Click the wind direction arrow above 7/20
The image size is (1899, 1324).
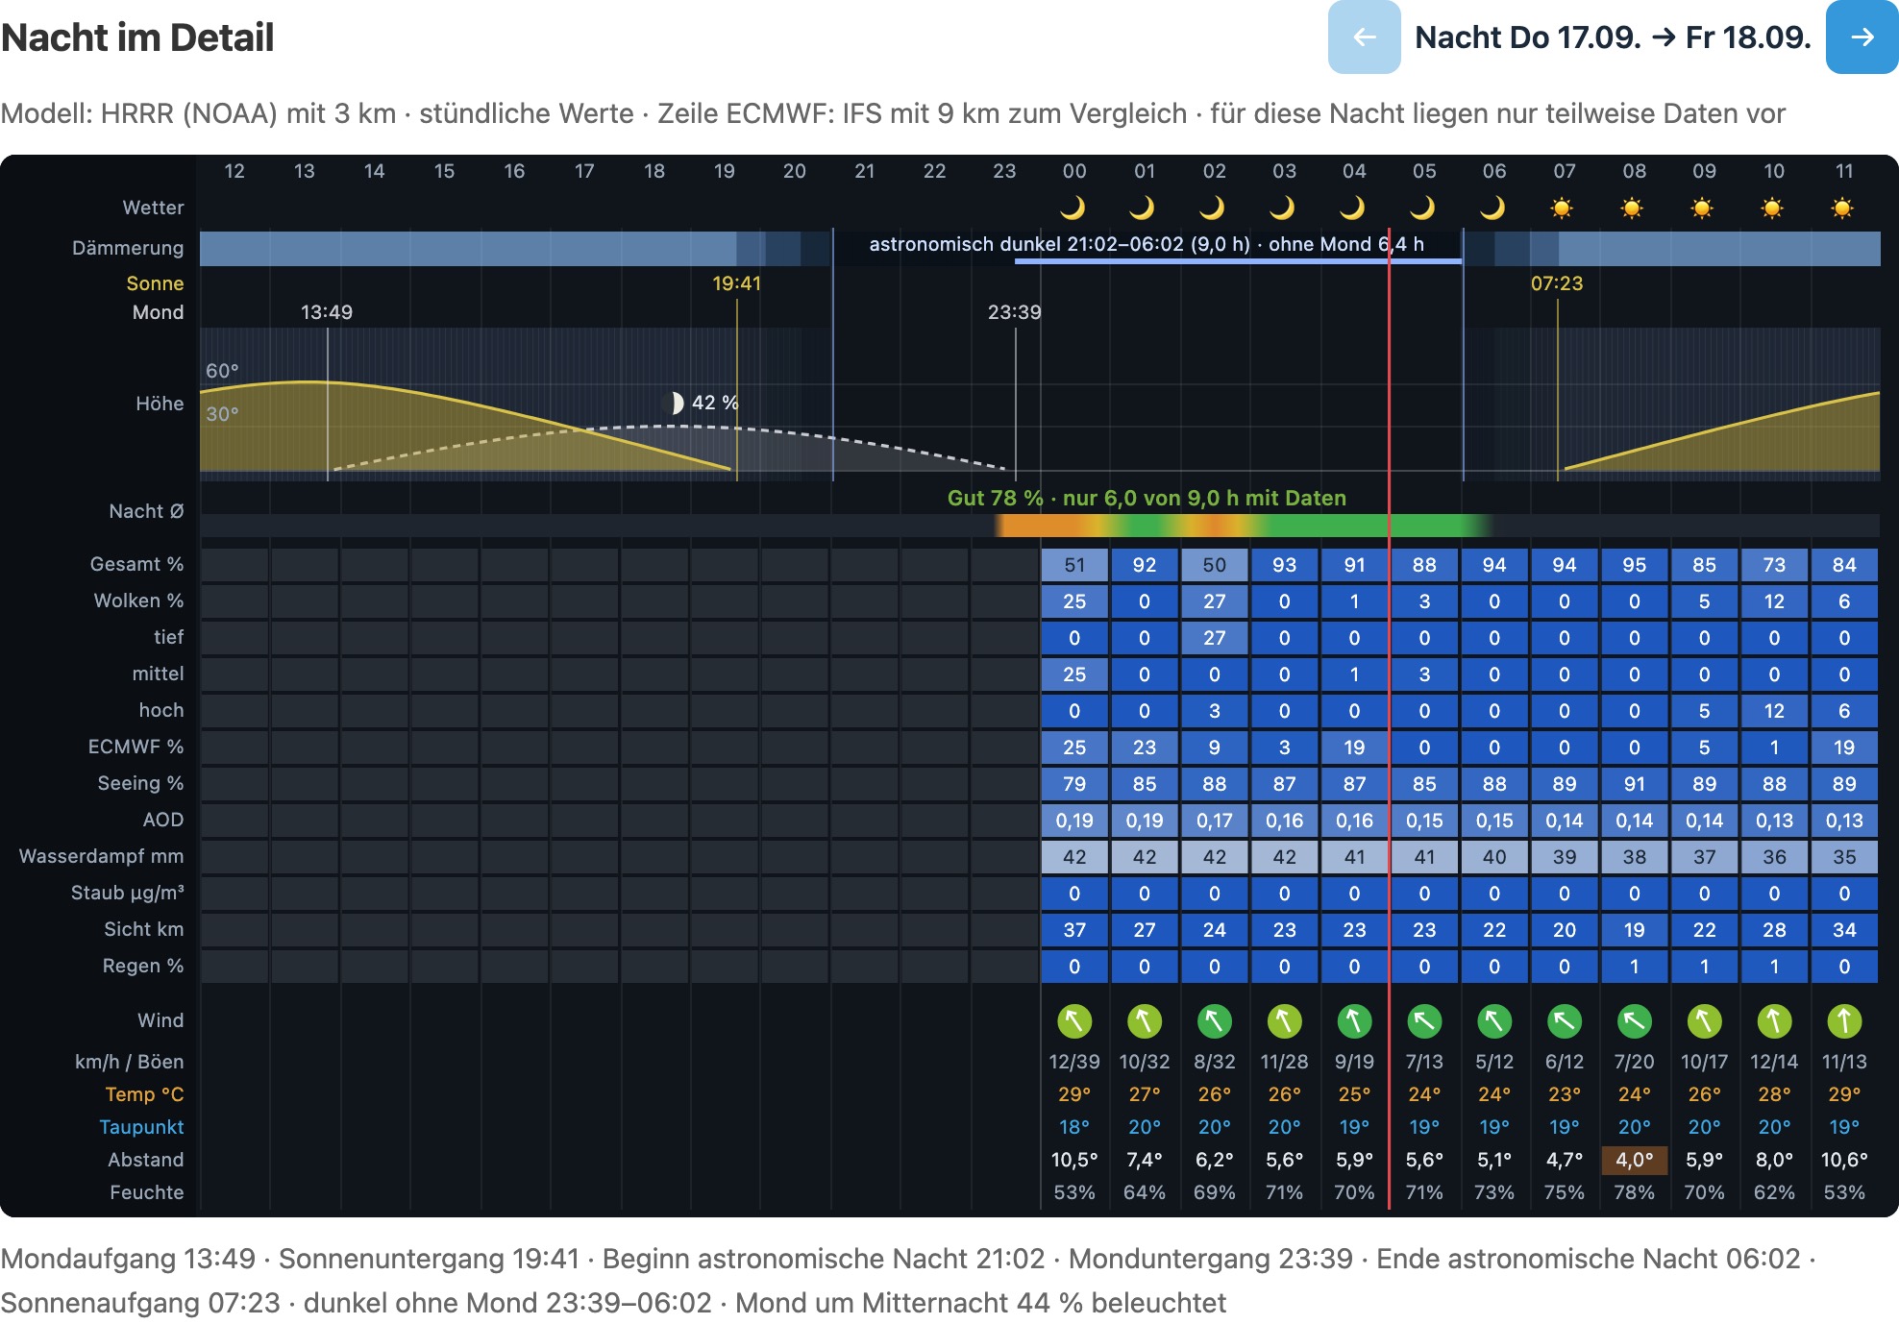click(x=1635, y=1020)
